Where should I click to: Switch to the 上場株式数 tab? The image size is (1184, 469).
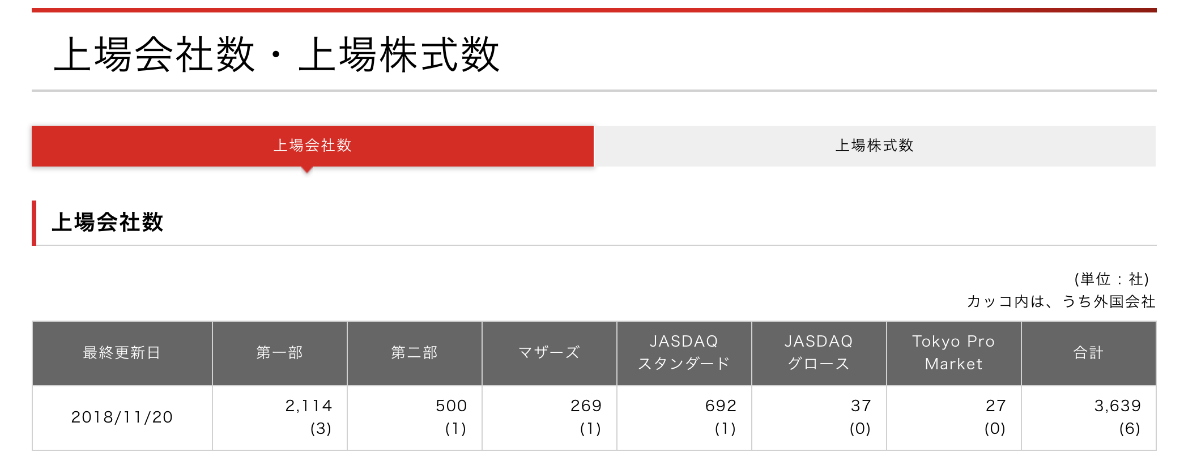coord(875,146)
